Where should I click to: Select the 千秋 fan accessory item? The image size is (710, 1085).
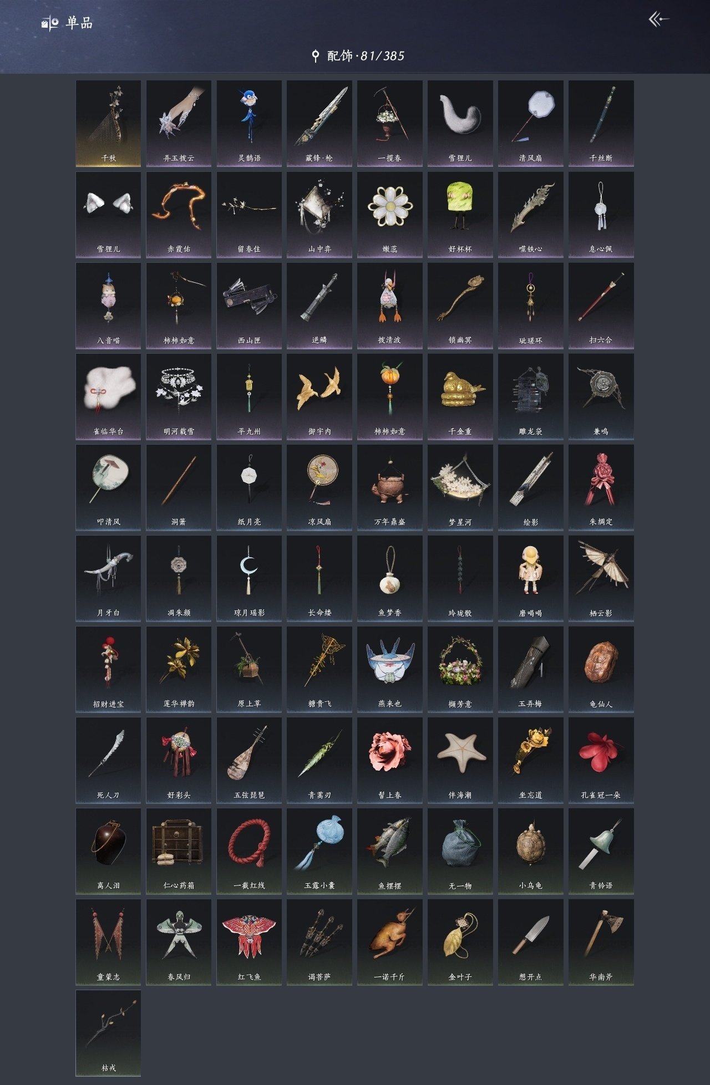[108, 124]
